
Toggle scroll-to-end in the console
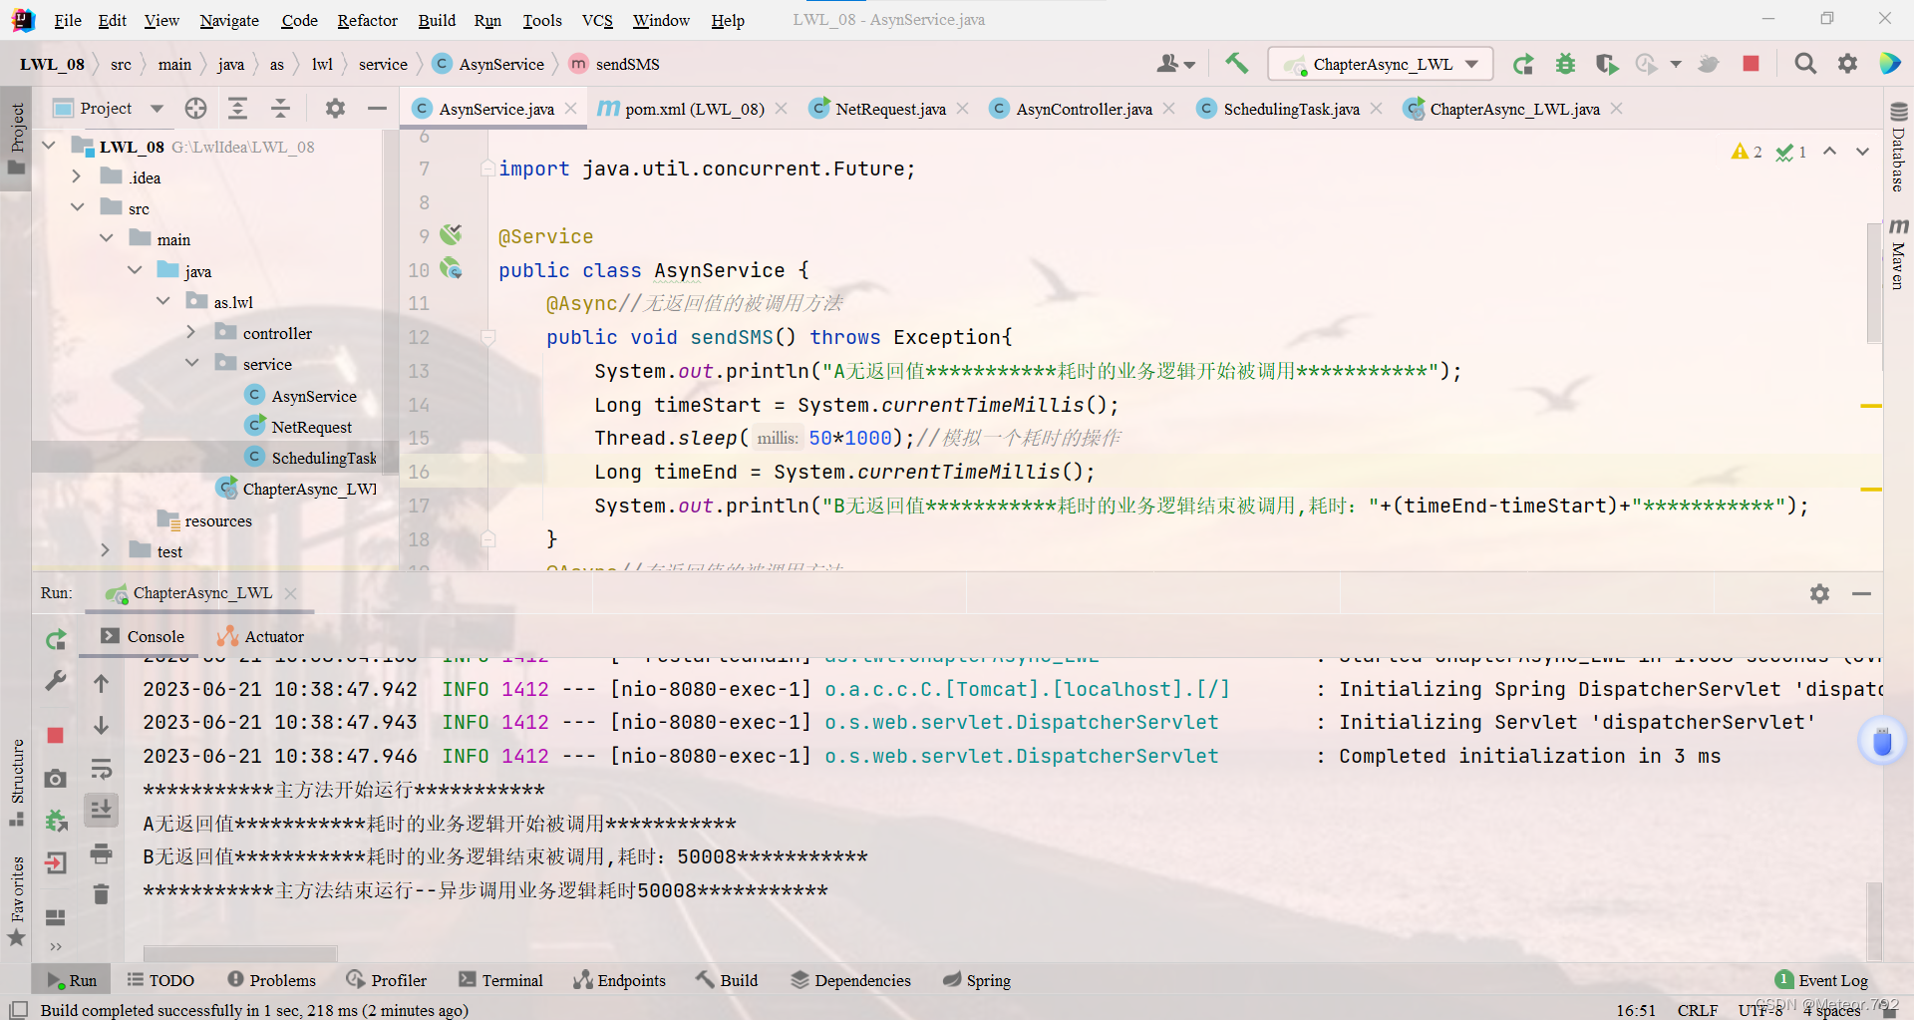coord(101,810)
